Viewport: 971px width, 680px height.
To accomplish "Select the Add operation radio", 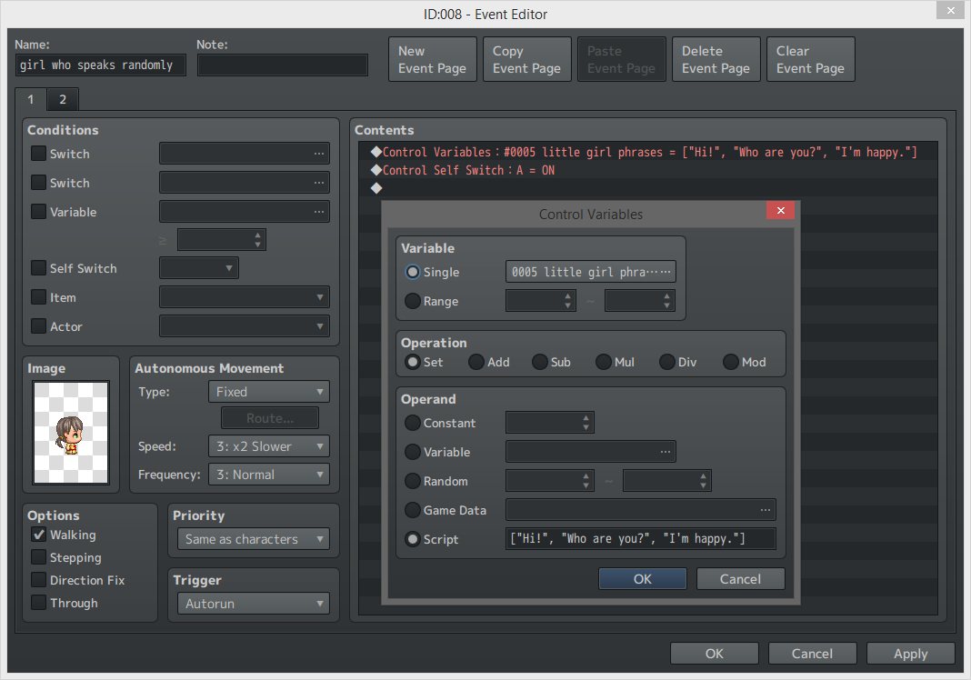I will (475, 361).
